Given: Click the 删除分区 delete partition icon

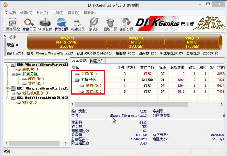Looking at the screenshot, I should click(110, 25).
